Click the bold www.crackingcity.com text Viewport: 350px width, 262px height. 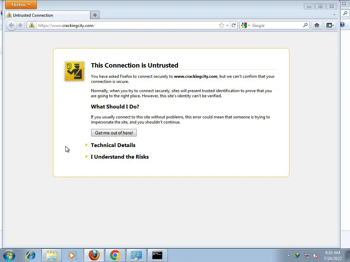[x=196, y=76]
